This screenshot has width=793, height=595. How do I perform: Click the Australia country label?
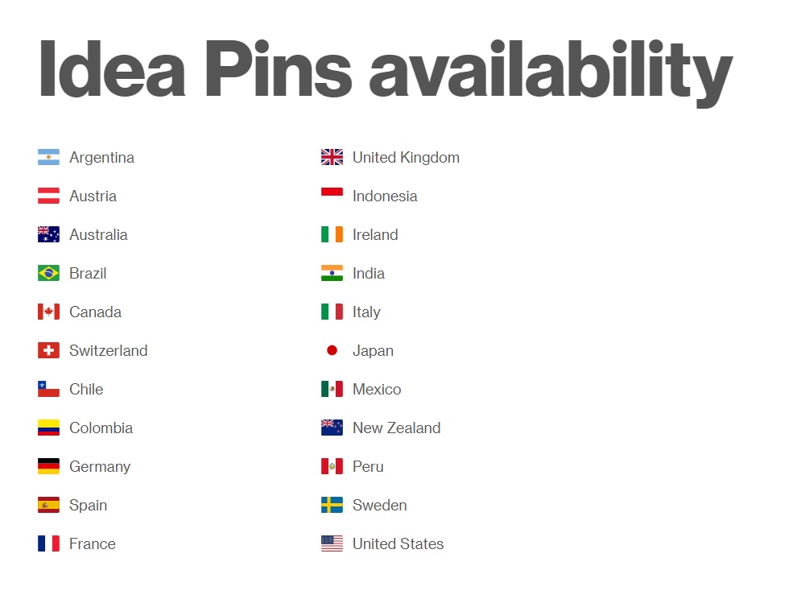(x=98, y=235)
